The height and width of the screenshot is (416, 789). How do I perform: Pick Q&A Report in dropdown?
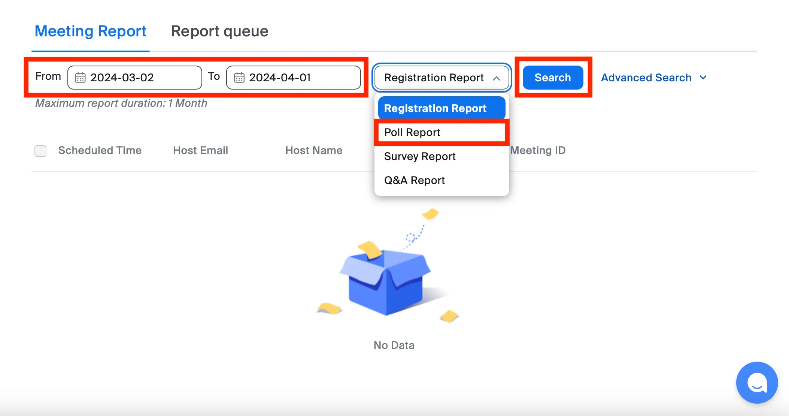414,180
